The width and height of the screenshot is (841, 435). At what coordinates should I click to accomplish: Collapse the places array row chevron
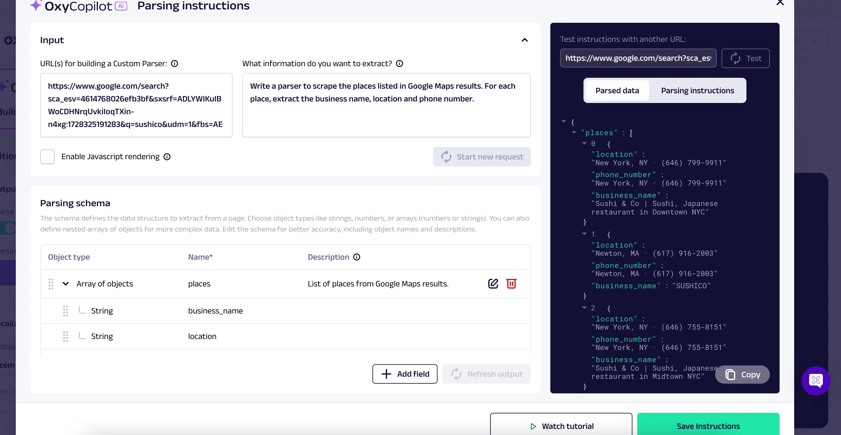coord(66,284)
